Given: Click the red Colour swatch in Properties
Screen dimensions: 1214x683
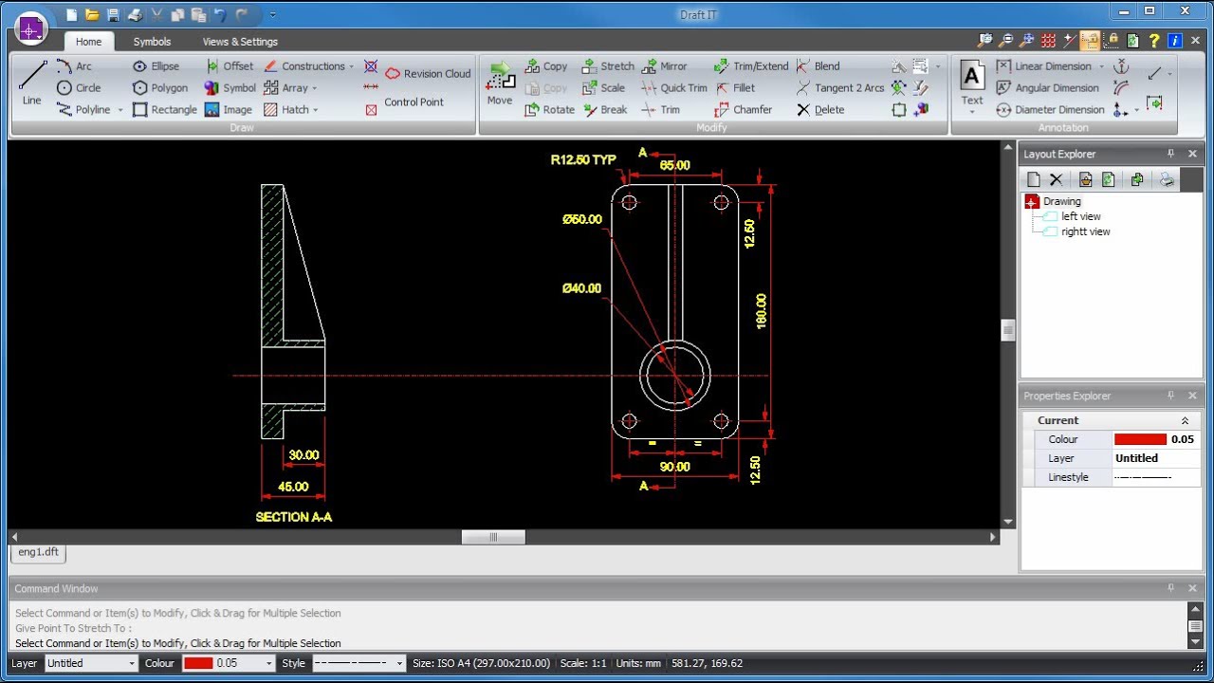Looking at the screenshot, I should pyautogui.click(x=1140, y=439).
